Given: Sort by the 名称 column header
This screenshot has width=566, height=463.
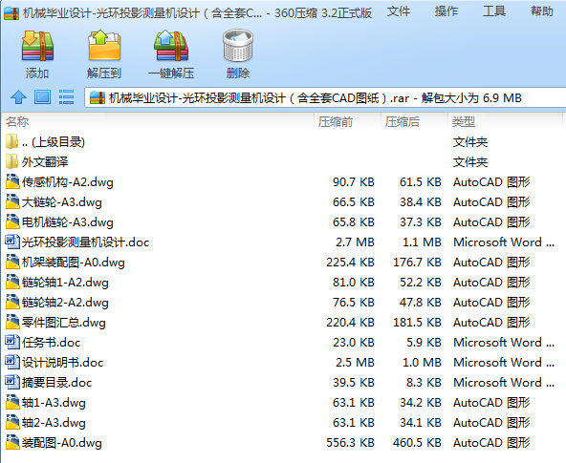Looking at the screenshot, I should [x=17, y=122].
